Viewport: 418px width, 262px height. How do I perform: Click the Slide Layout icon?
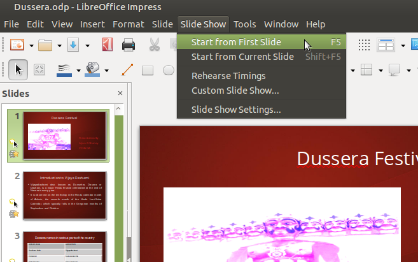click(386, 45)
